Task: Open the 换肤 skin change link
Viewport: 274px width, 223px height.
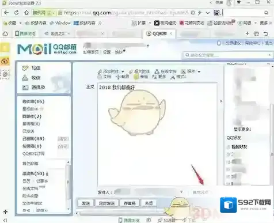Action: coord(119,52)
